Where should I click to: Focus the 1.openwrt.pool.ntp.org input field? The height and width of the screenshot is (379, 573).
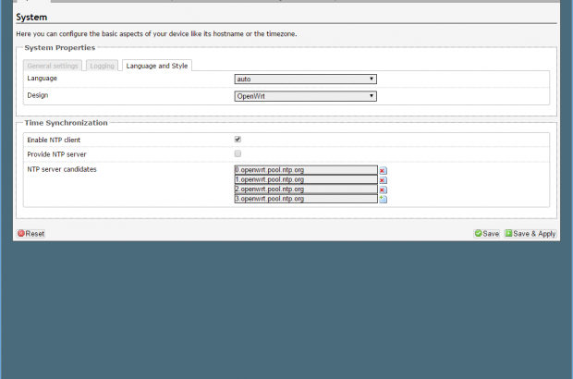coord(306,179)
